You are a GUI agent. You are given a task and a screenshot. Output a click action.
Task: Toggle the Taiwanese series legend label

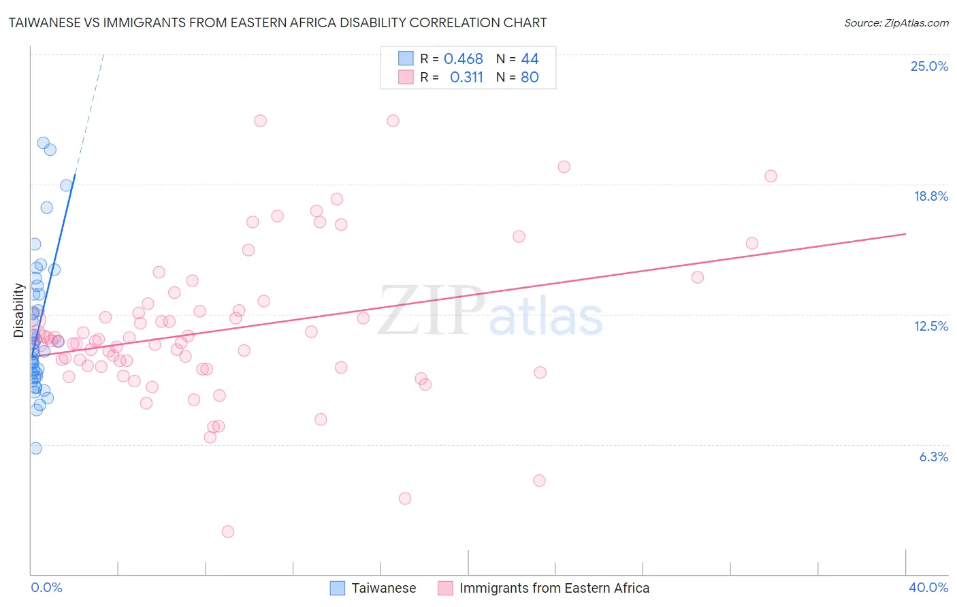pyautogui.click(x=383, y=588)
